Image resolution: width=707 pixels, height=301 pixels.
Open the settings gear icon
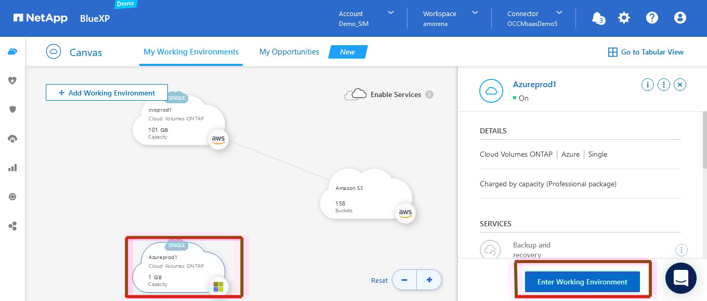624,18
